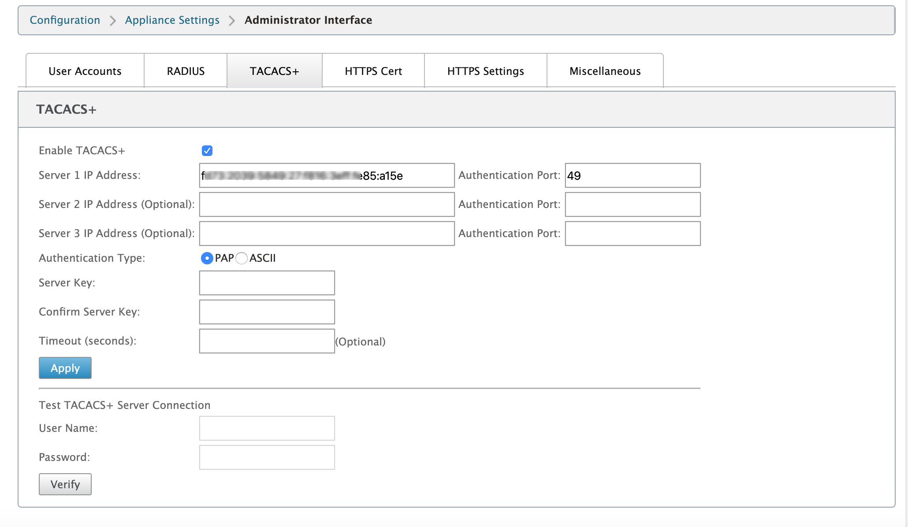Click the Test TACACS+ Server Connection heading
Image resolution: width=908 pixels, height=527 pixels.
125,405
